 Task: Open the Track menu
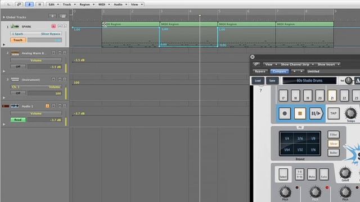click(69, 4)
